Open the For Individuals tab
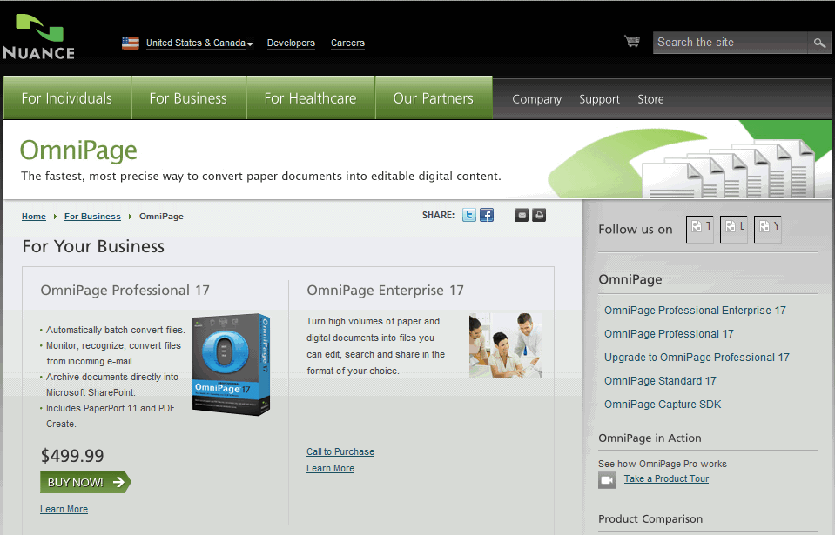 67,98
